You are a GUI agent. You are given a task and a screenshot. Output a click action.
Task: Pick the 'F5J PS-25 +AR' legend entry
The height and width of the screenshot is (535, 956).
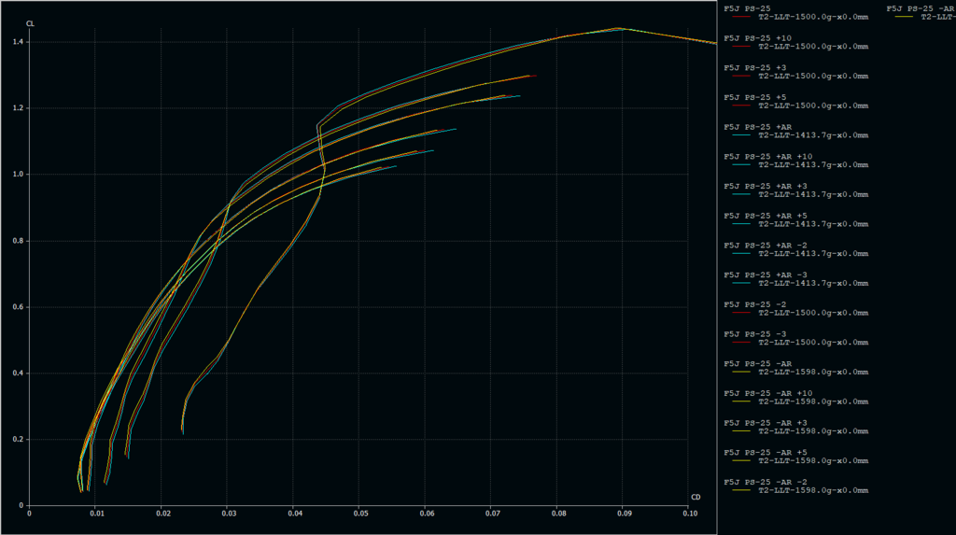[x=758, y=127]
